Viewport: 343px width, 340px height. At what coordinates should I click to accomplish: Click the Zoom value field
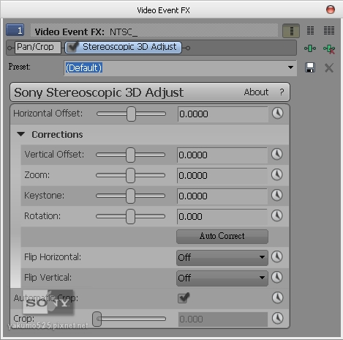tap(222, 176)
